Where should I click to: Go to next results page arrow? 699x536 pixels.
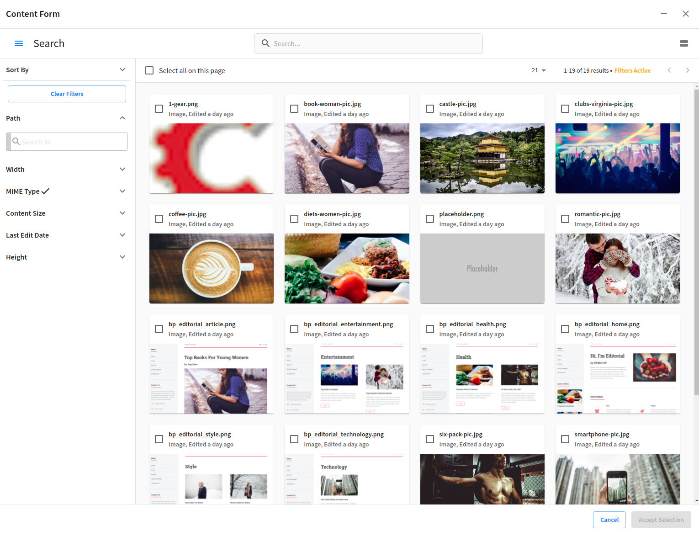point(688,70)
